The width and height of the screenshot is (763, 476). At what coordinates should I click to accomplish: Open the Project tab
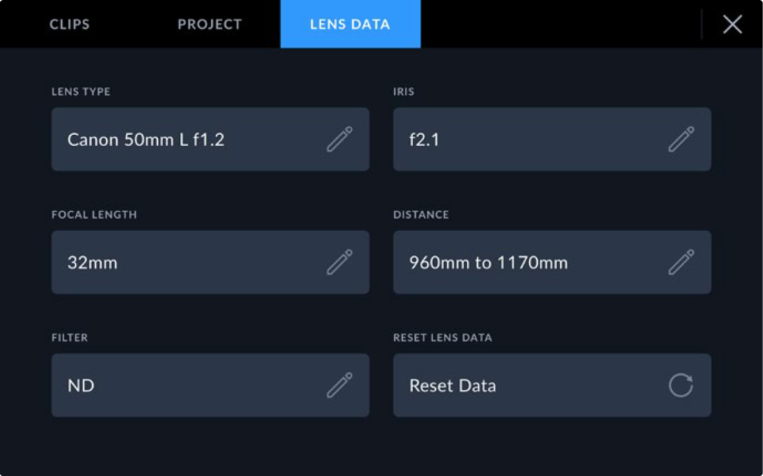(210, 25)
